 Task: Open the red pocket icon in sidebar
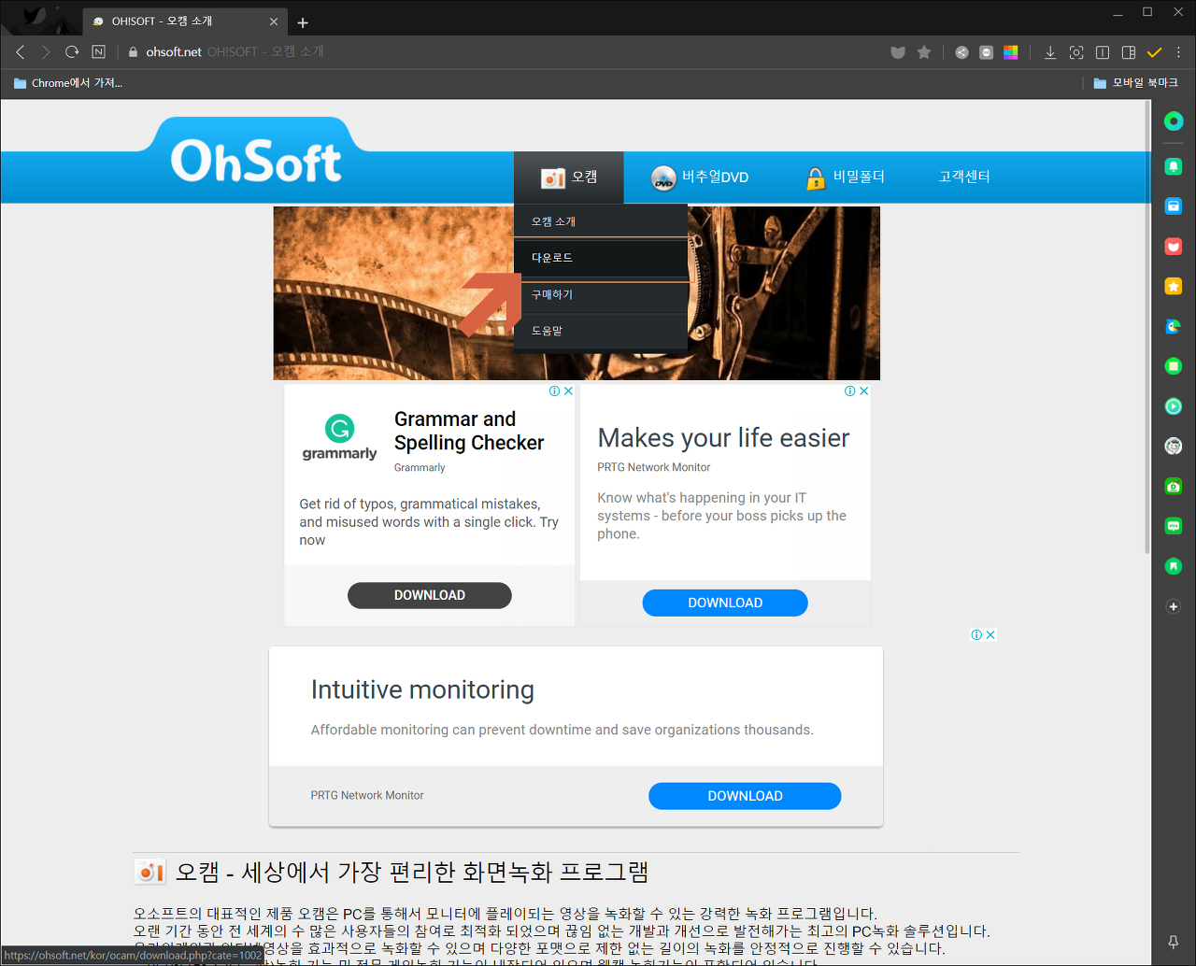tap(1174, 247)
